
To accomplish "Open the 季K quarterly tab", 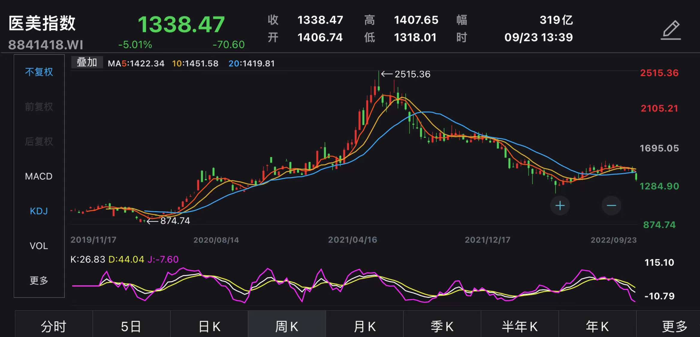I will click(x=442, y=326).
